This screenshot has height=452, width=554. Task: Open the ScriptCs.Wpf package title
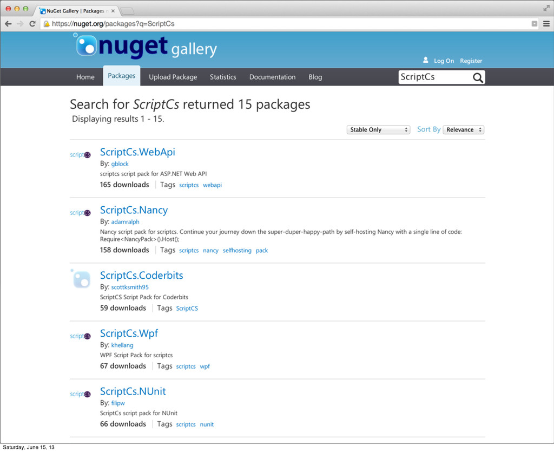point(129,333)
